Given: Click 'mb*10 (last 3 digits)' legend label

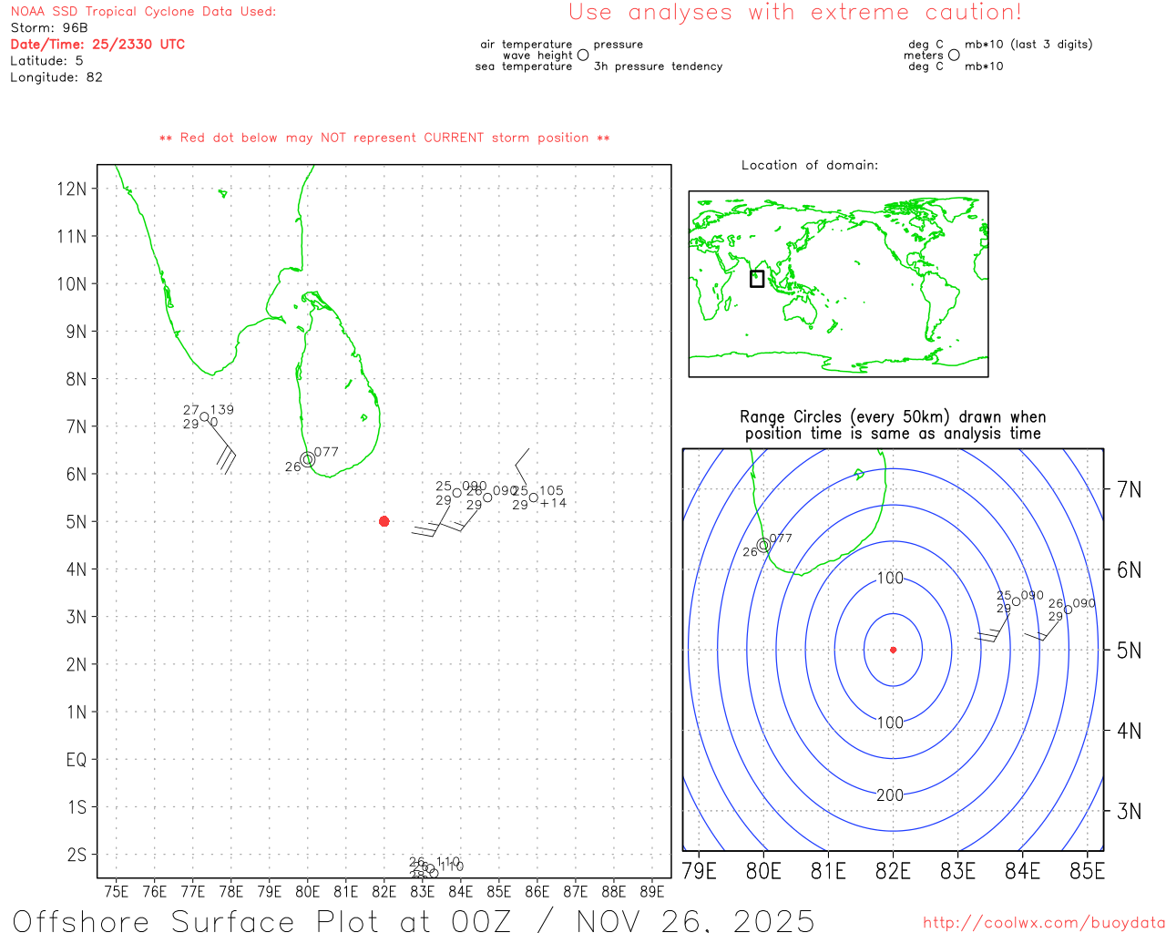Looking at the screenshot, I should click(x=1028, y=45).
